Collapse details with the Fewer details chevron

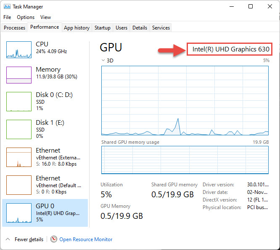8,239
